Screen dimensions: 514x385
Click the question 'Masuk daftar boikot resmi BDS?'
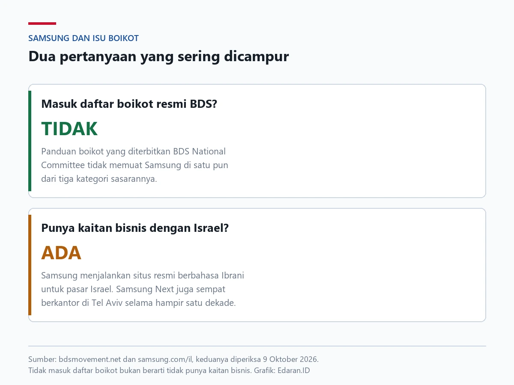coord(129,104)
